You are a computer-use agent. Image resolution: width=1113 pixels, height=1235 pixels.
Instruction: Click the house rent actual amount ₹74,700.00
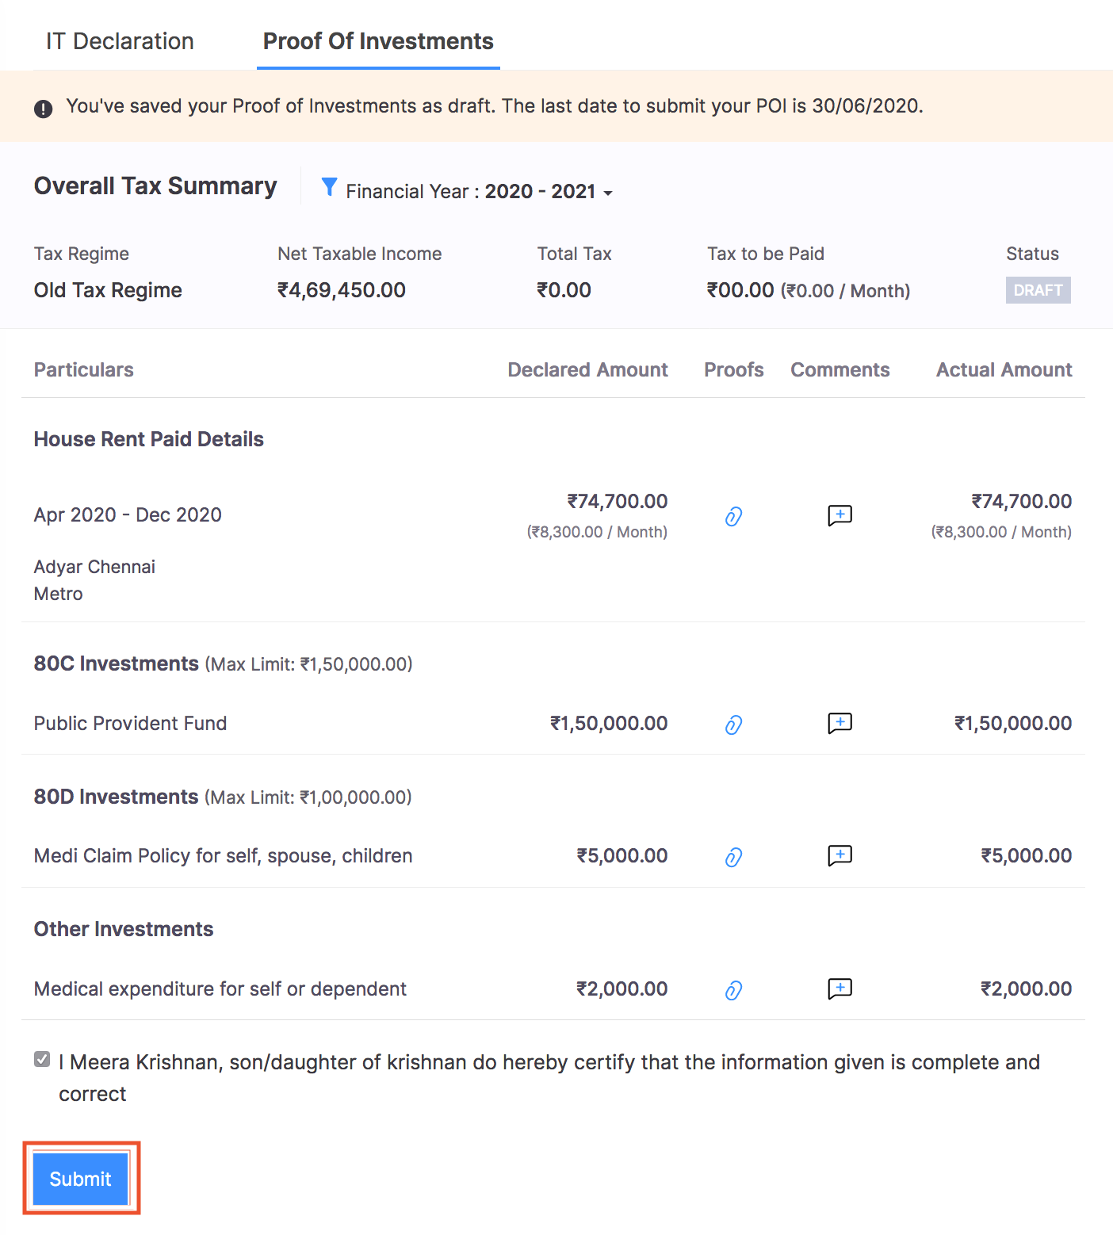[x=1021, y=501]
